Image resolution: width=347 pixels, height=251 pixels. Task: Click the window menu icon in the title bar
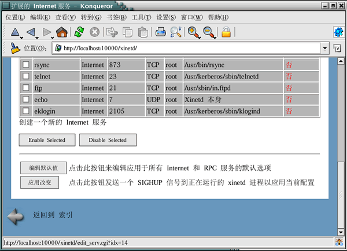[6, 6]
